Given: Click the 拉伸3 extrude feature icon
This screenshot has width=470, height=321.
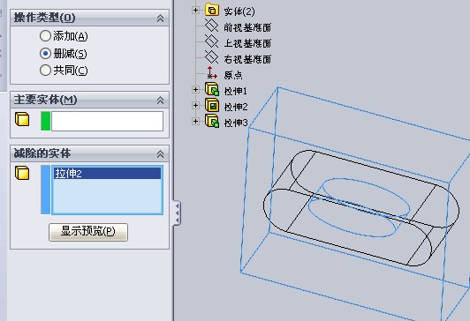Looking at the screenshot, I should coord(212,121).
